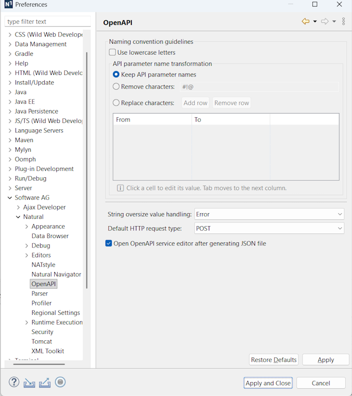Select Maven in preferences tree
Screen dimensions: 352x396
[x=24, y=140]
